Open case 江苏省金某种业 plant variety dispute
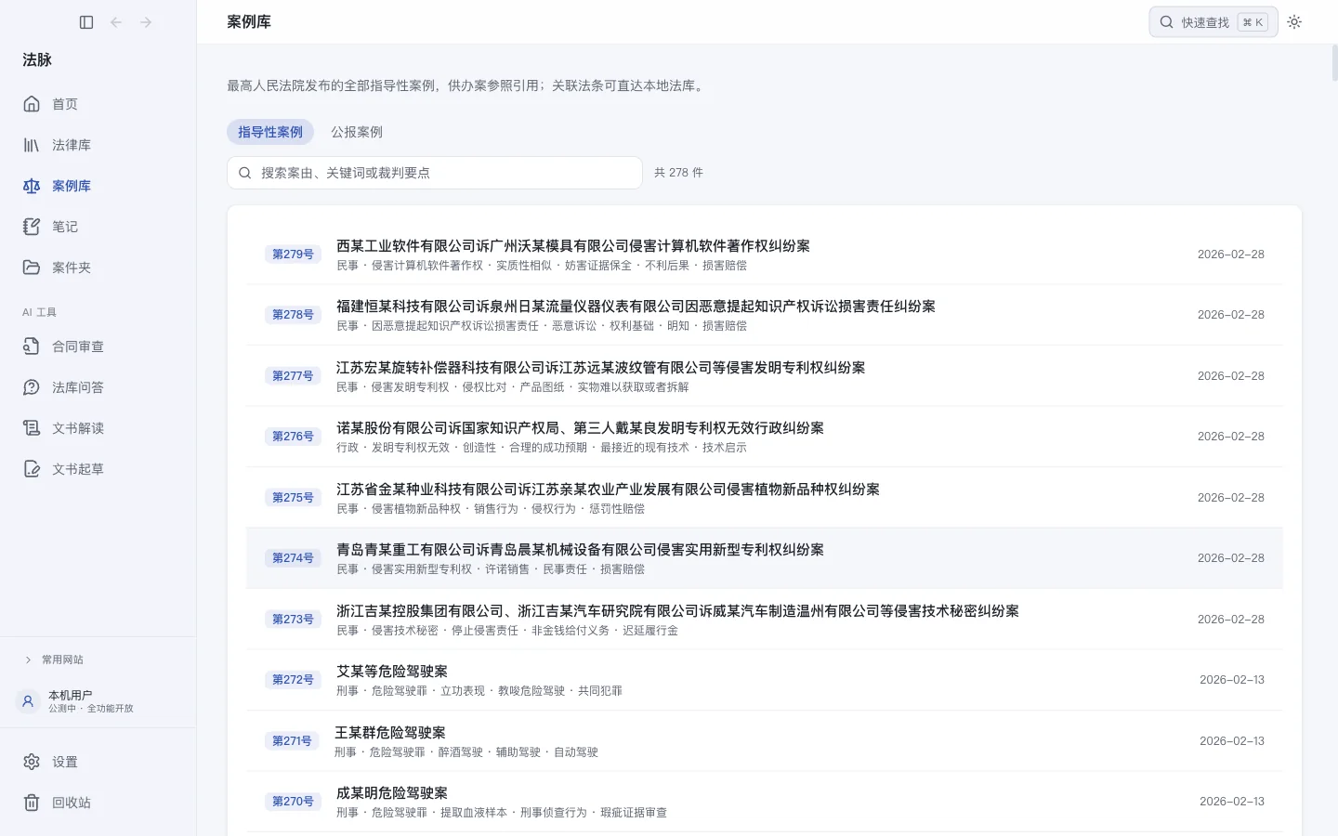 point(764,498)
